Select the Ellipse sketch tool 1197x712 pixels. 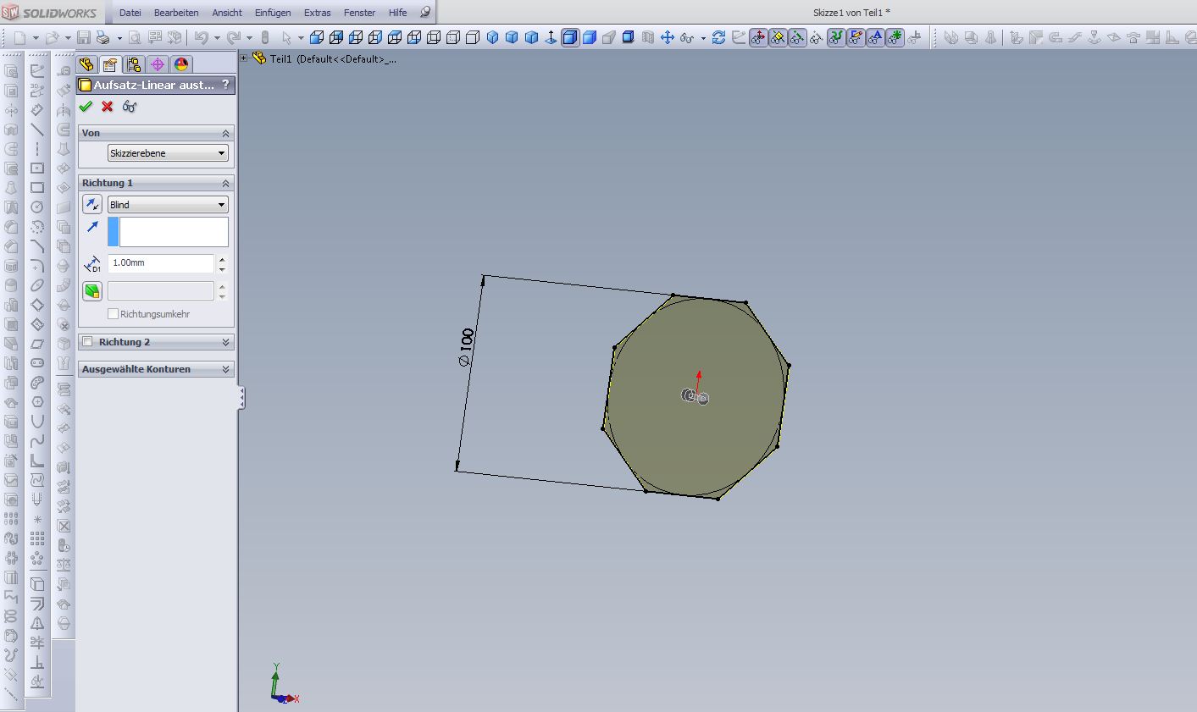37,285
